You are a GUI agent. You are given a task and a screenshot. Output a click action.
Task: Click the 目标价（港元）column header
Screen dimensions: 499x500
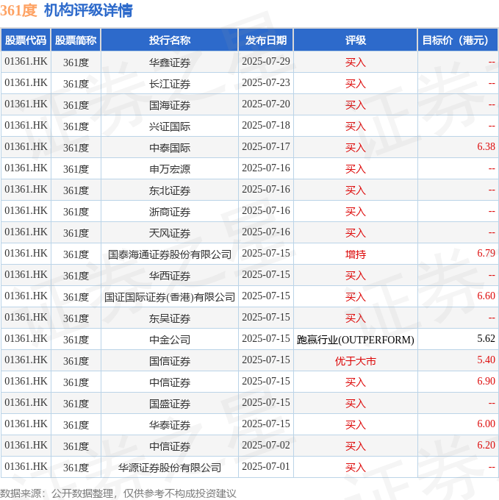pyautogui.click(x=458, y=40)
